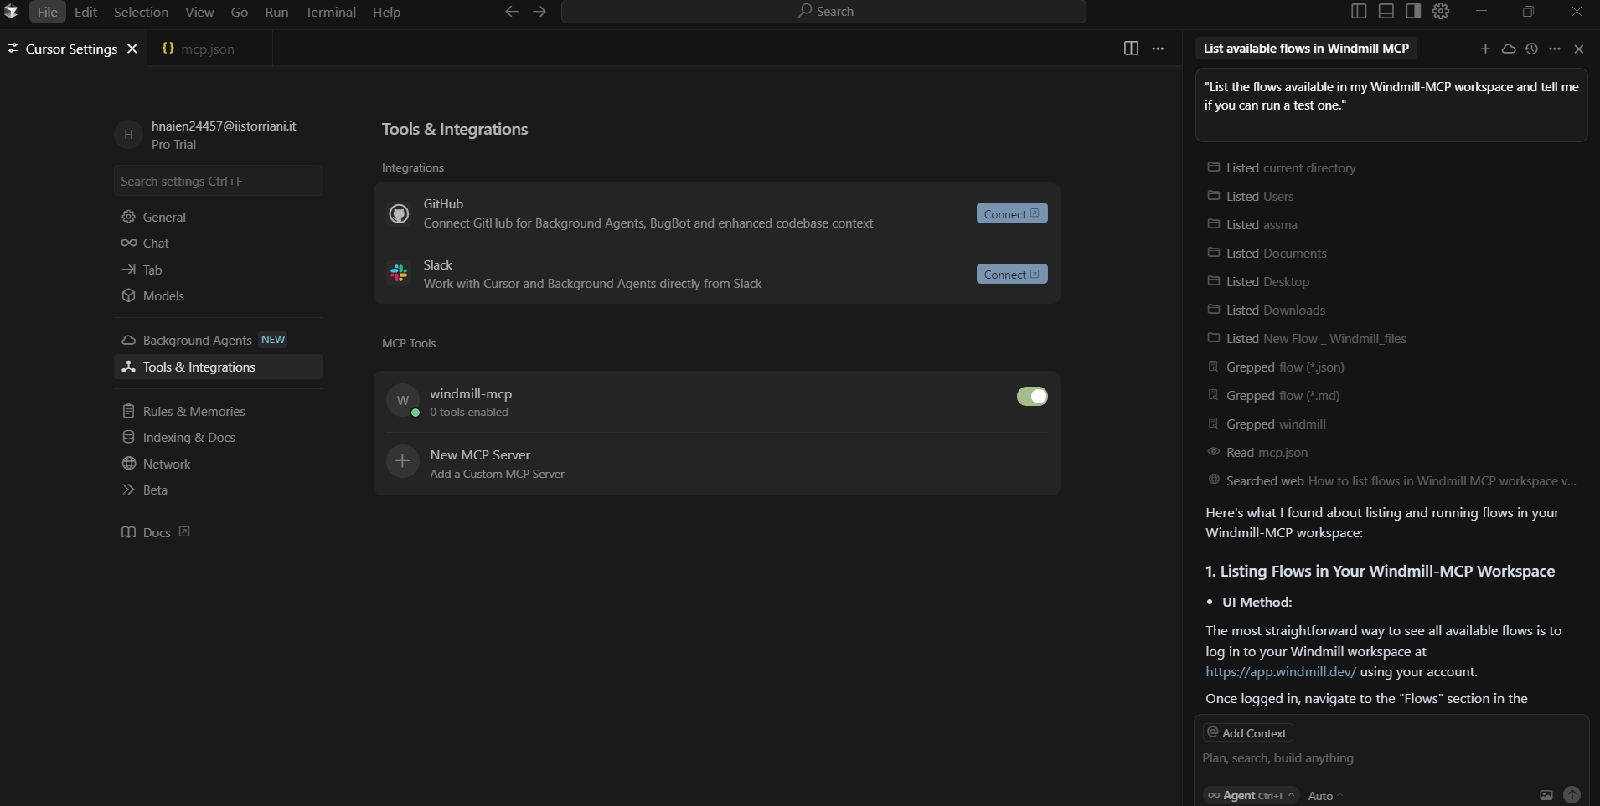Connect the Slack integration

[x=1012, y=274]
